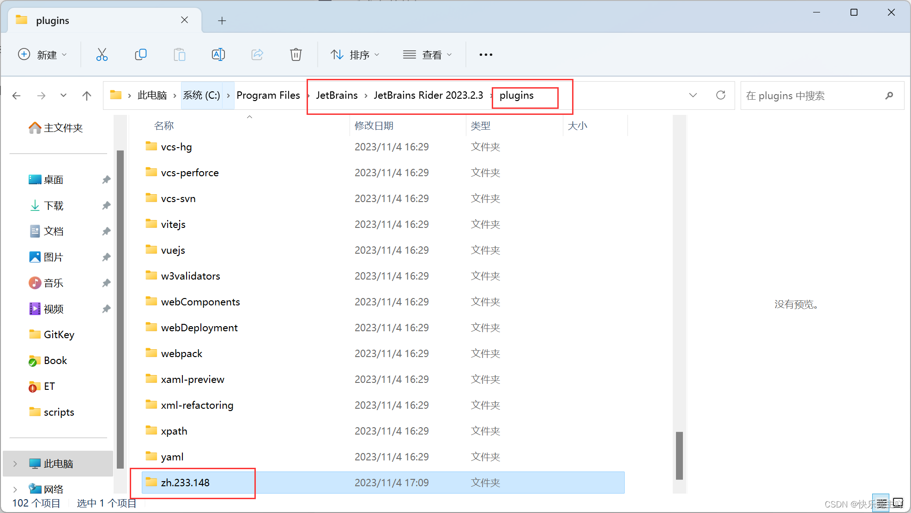Select the vitejs folder
Viewport: 911px width, 513px height.
point(173,224)
